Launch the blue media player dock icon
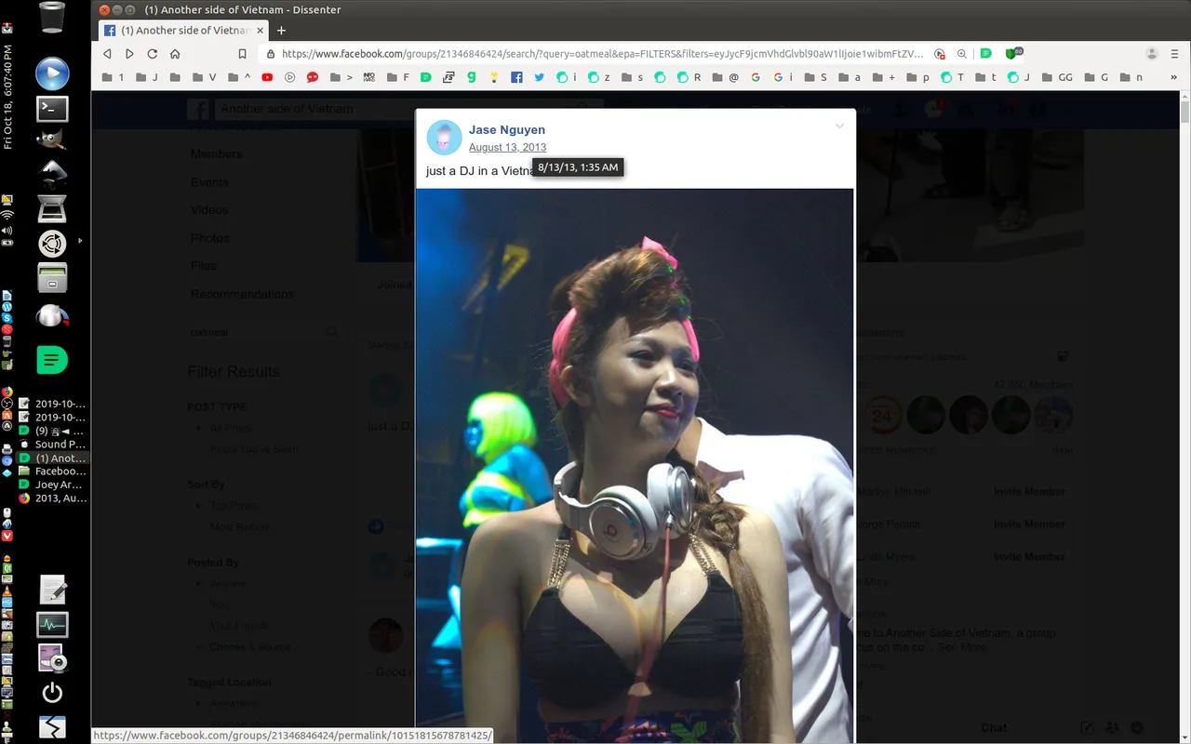This screenshot has width=1191, height=744. [52, 73]
